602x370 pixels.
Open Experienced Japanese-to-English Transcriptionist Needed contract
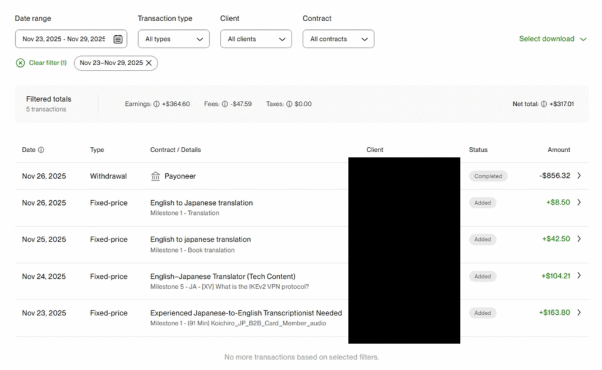point(246,313)
